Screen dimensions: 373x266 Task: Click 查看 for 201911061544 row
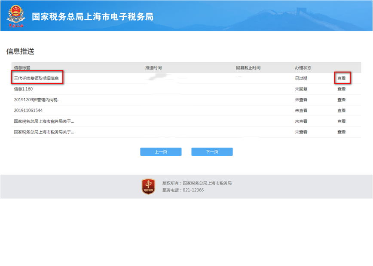tap(341, 110)
